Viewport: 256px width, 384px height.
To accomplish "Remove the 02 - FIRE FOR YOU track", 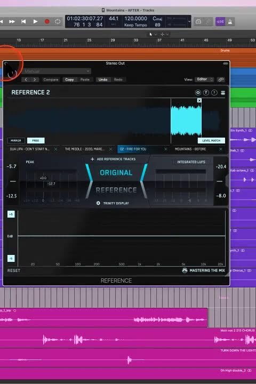I will (x=166, y=149).
